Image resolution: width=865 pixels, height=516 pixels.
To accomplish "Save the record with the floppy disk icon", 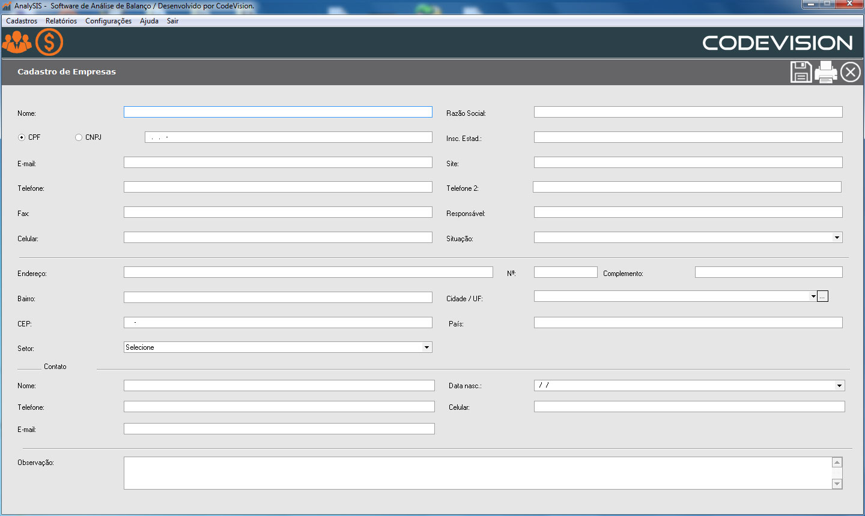I will [x=801, y=73].
